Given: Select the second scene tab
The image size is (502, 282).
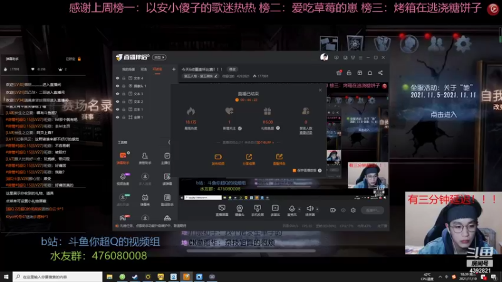Looking at the screenshot, I should (x=144, y=70).
